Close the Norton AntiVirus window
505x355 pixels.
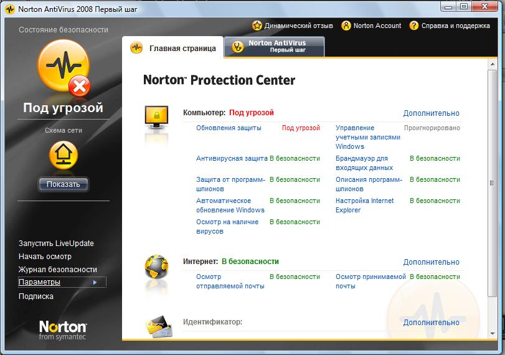[484, 7]
